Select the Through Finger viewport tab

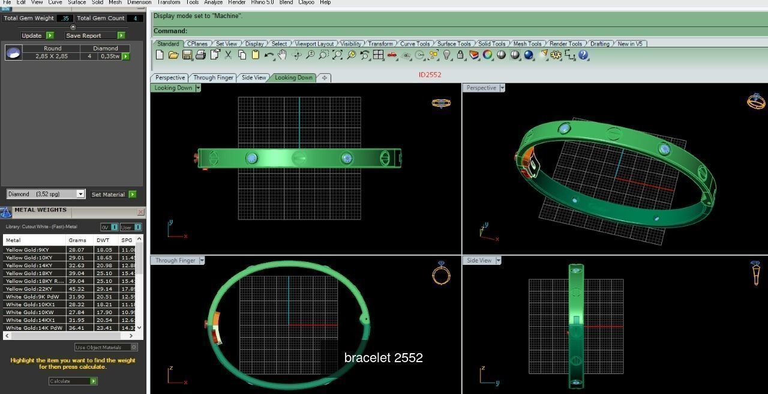tap(213, 77)
